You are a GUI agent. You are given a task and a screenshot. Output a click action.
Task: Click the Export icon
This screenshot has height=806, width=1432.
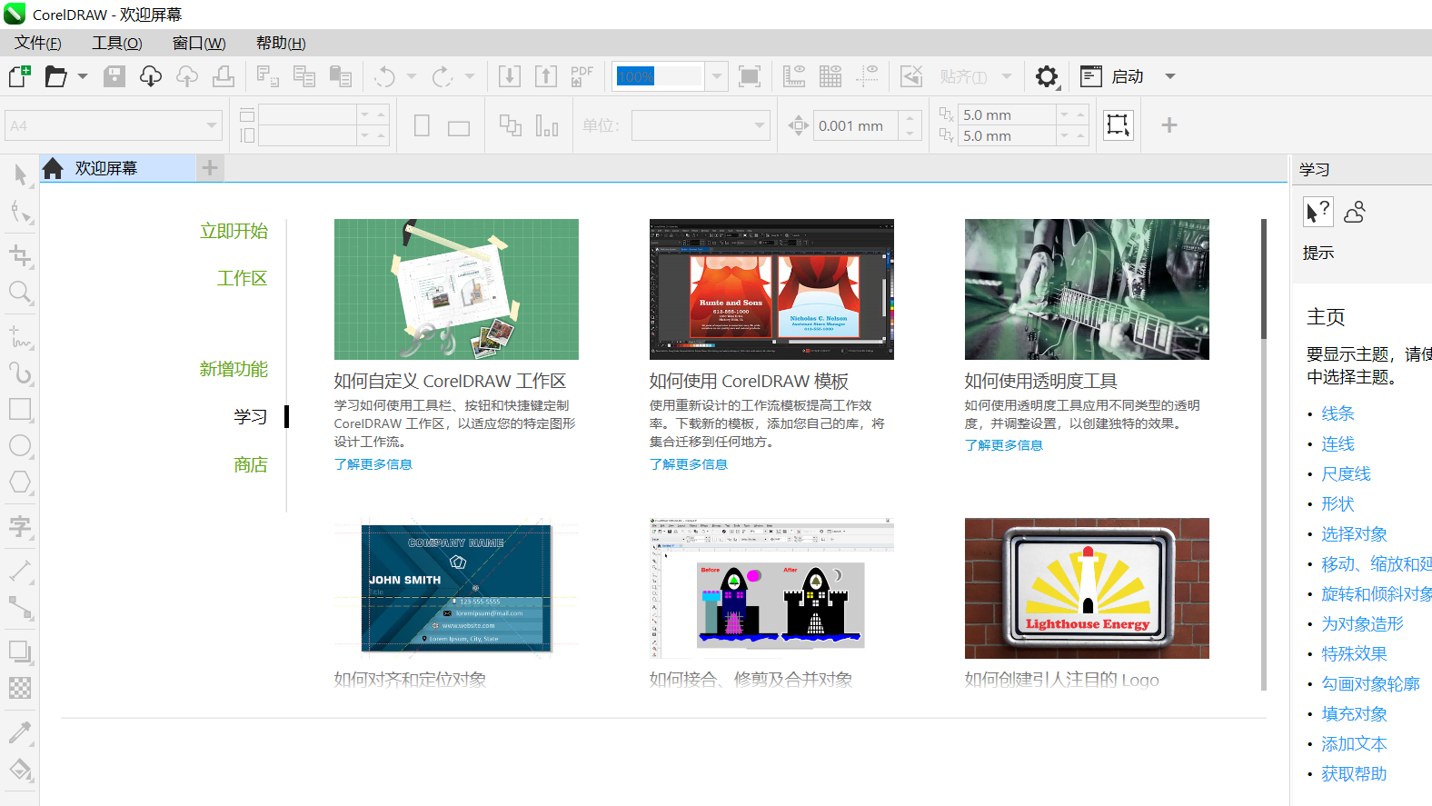(546, 76)
